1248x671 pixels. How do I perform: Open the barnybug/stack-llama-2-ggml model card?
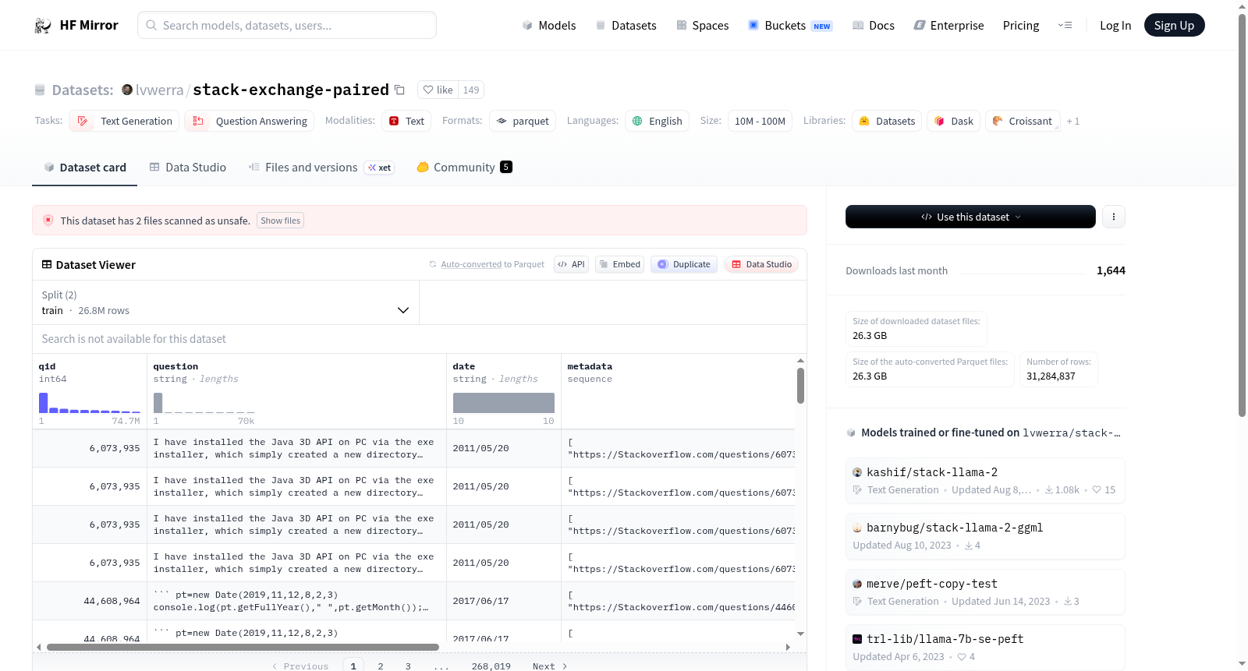(x=985, y=535)
